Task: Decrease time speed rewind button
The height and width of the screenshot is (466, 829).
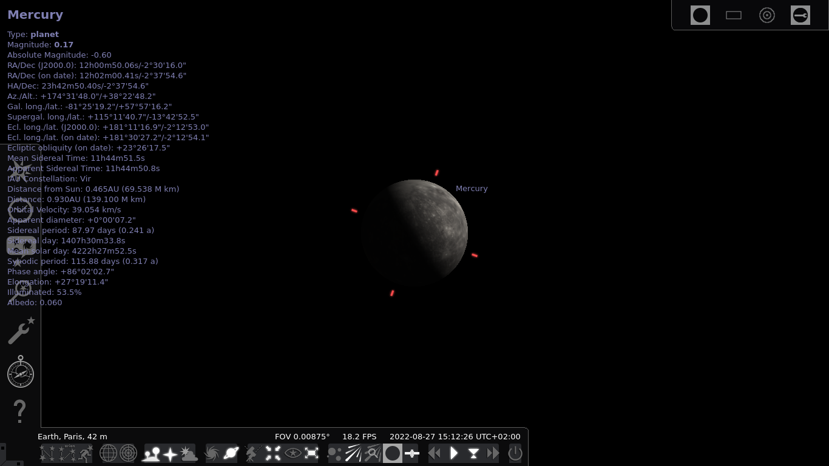Action: click(435, 453)
